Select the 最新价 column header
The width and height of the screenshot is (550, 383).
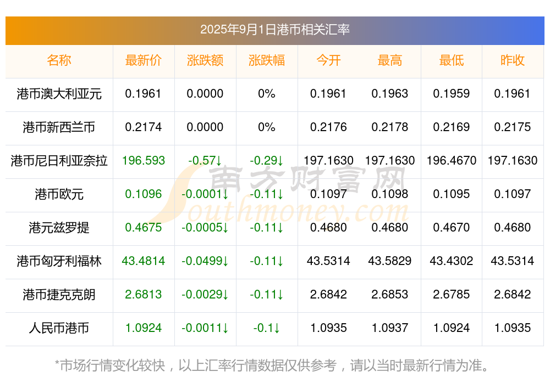click(143, 60)
